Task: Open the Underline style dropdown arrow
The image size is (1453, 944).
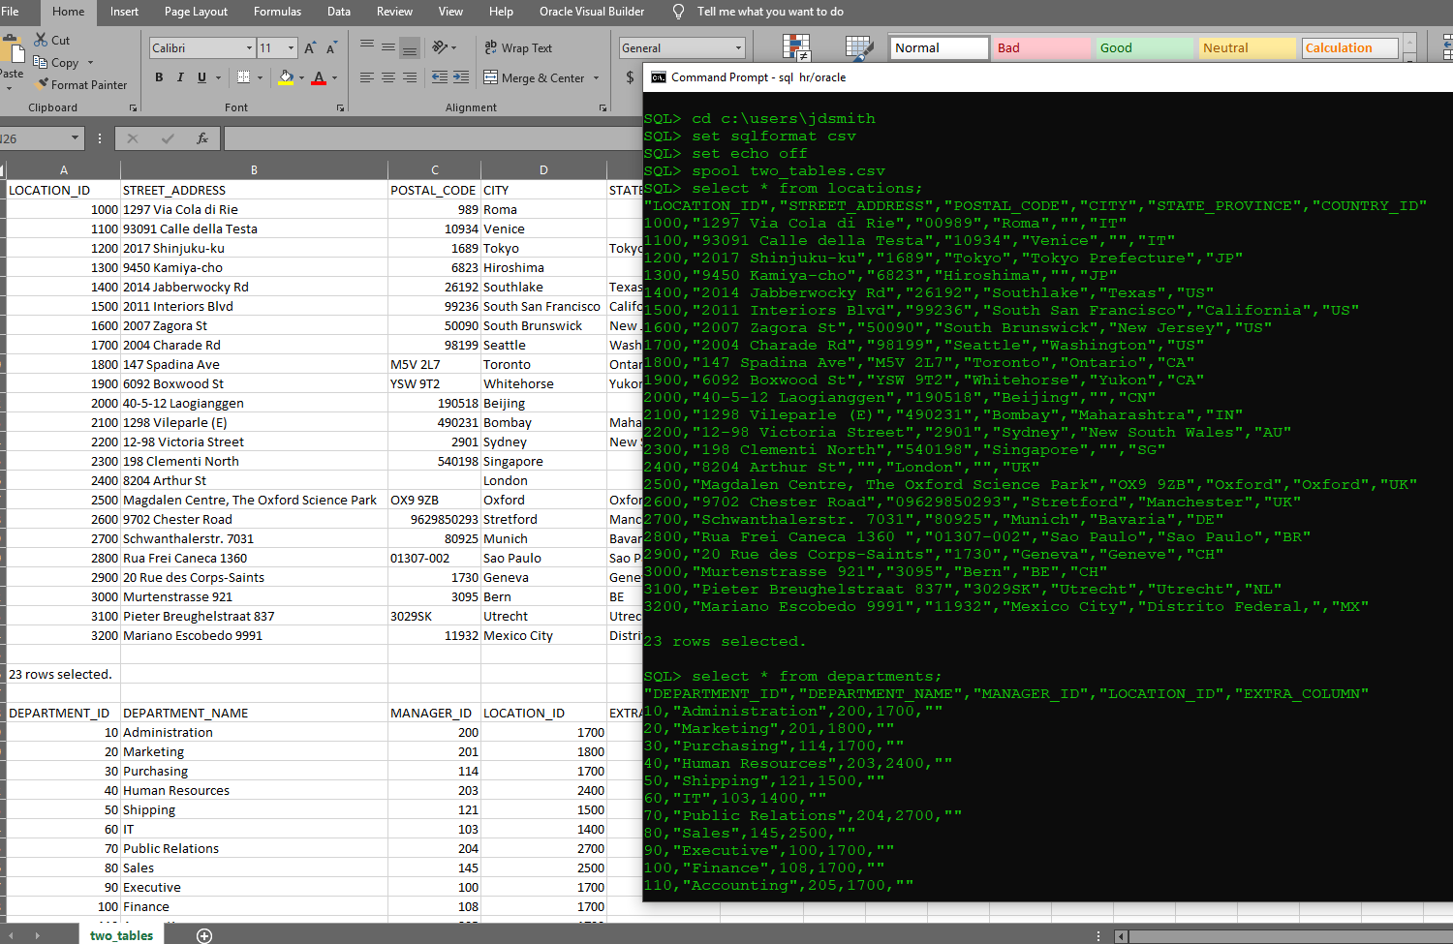Action: [218, 77]
